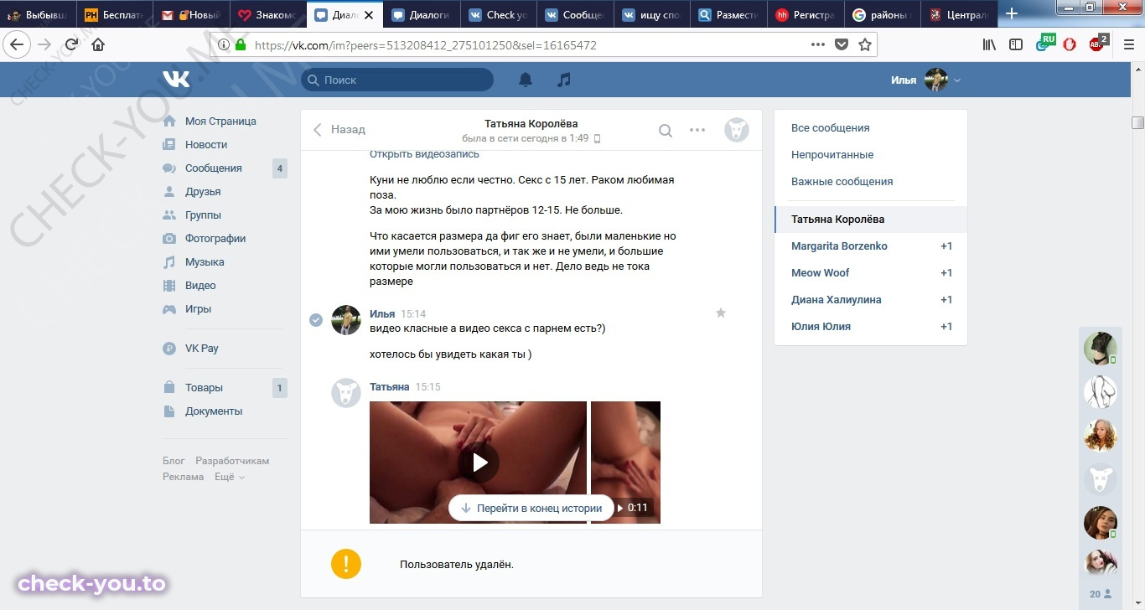Show Важные сообщения filter
This screenshot has height=610, width=1145.
click(842, 182)
